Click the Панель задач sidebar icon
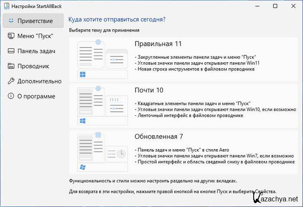 [x=11, y=51]
